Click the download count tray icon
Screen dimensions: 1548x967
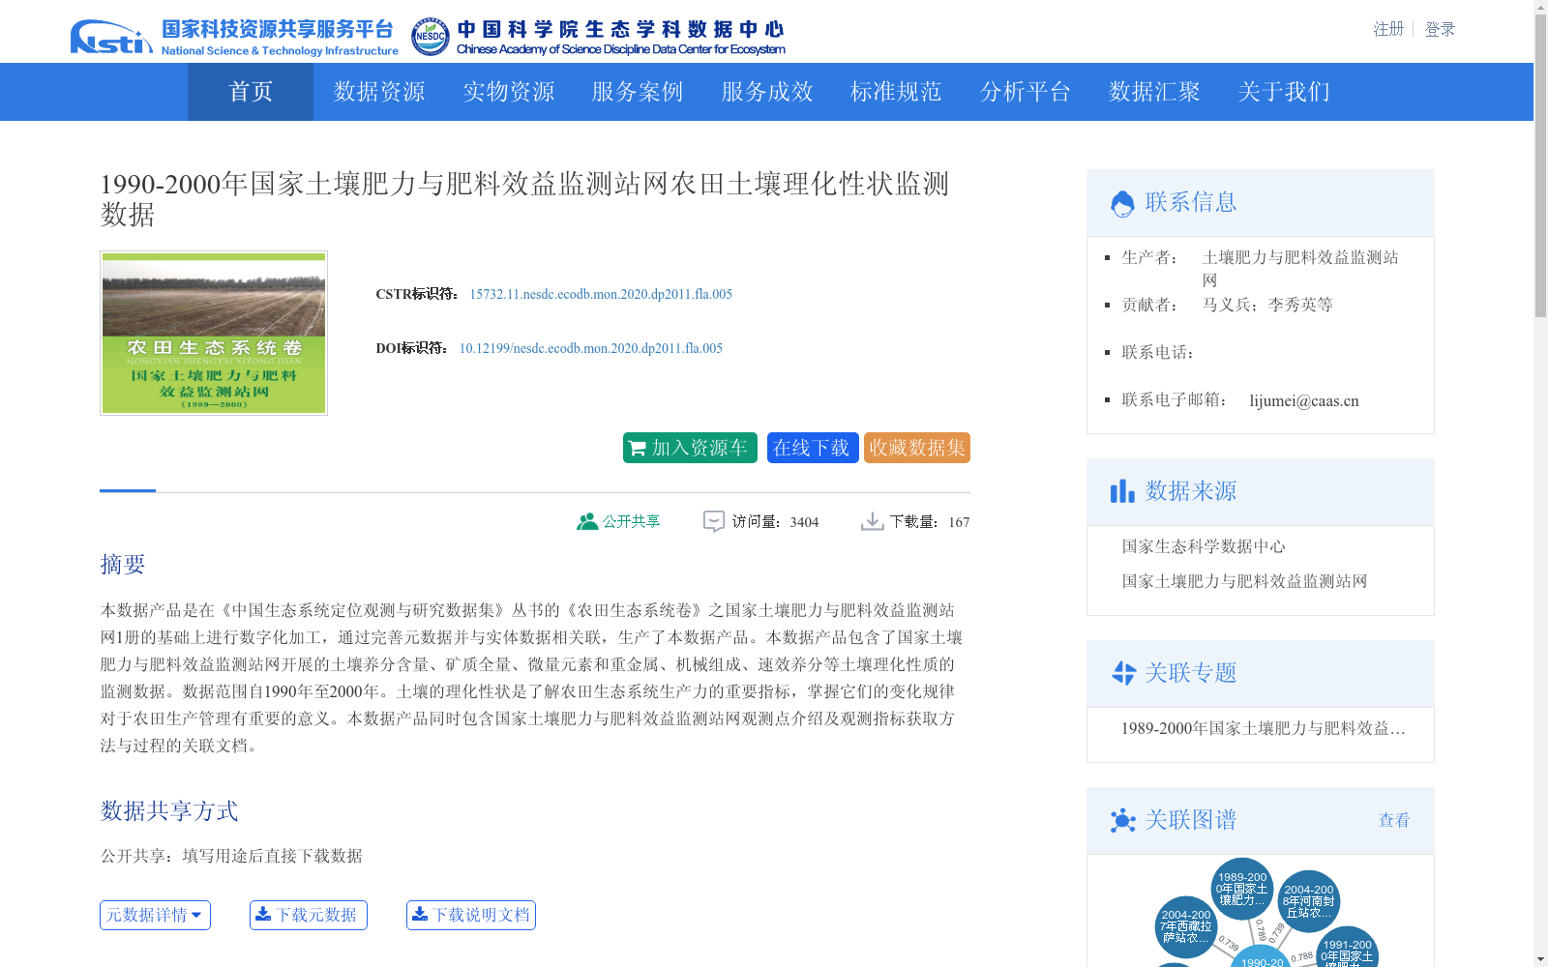[872, 521]
